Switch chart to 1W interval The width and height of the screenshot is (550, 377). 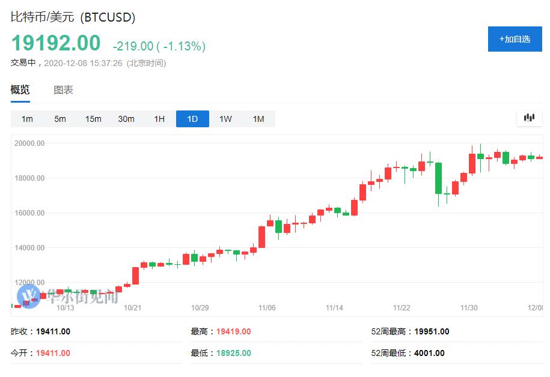(x=225, y=119)
